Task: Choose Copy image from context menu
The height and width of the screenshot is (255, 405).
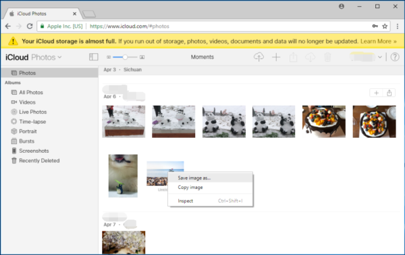Action: pos(210,188)
